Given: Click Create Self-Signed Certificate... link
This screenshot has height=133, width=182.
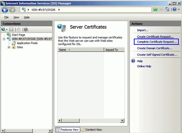Looking at the screenshot, I should [157, 55].
